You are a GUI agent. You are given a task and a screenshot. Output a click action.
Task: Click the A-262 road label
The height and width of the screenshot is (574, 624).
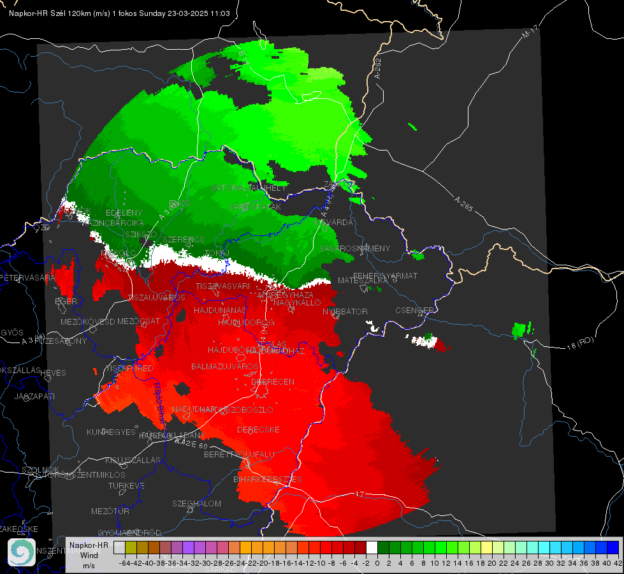tap(378, 68)
